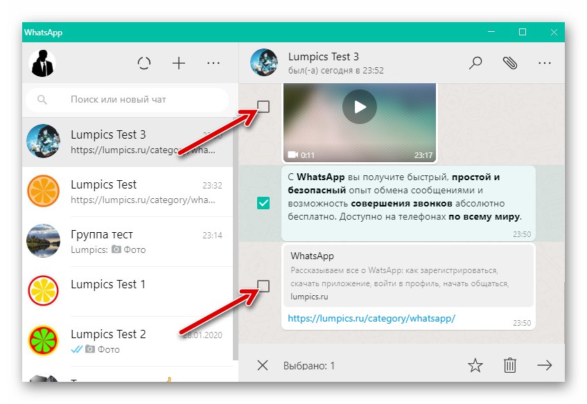Tick the checkbox beside the video message
The width and height of the screenshot is (587, 404).
point(263,107)
